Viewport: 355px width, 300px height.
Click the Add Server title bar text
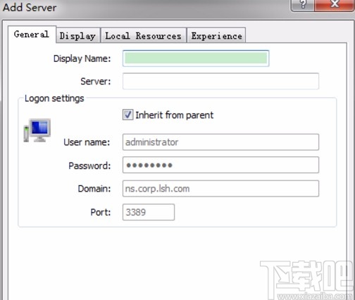30,7
